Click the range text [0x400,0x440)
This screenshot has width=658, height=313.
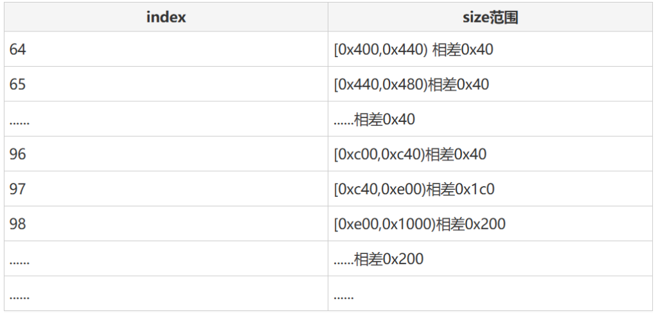click(381, 49)
